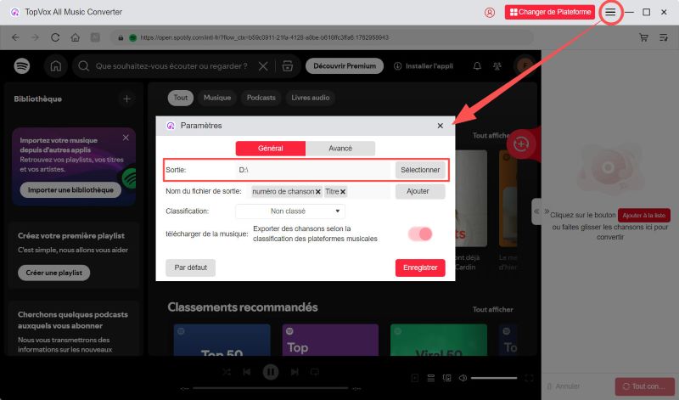
Task: Select the Général tab
Action: tap(270, 149)
